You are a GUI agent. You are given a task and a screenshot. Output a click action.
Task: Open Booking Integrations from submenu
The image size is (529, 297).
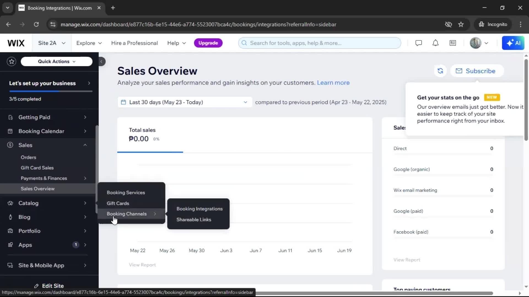coord(199,209)
